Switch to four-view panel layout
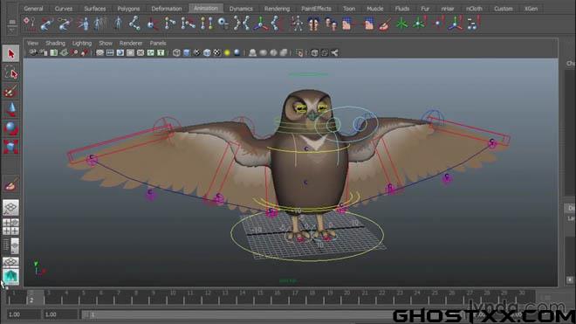Screen dimensions: 576x324 coord(10,226)
